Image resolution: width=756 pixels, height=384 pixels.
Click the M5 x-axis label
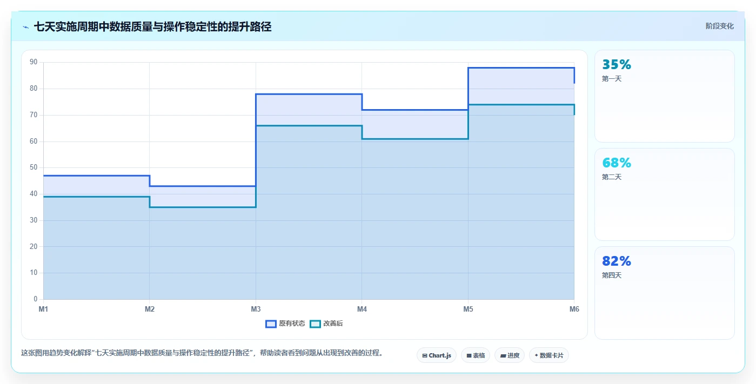click(x=468, y=309)
